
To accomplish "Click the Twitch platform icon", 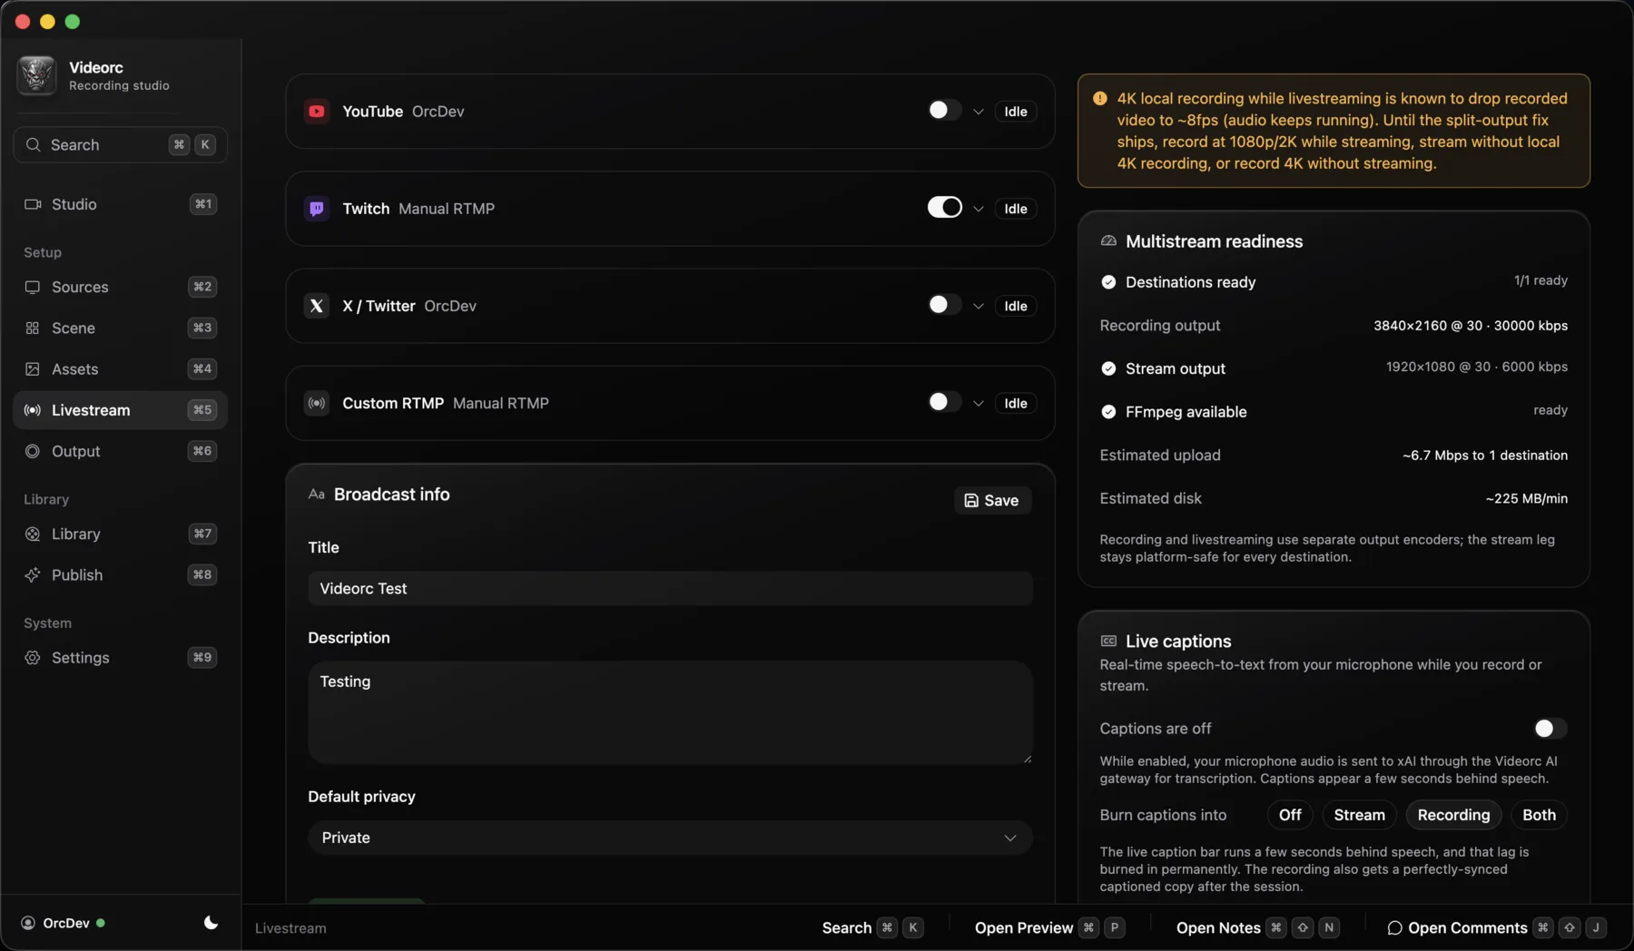I will coord(316,209).
